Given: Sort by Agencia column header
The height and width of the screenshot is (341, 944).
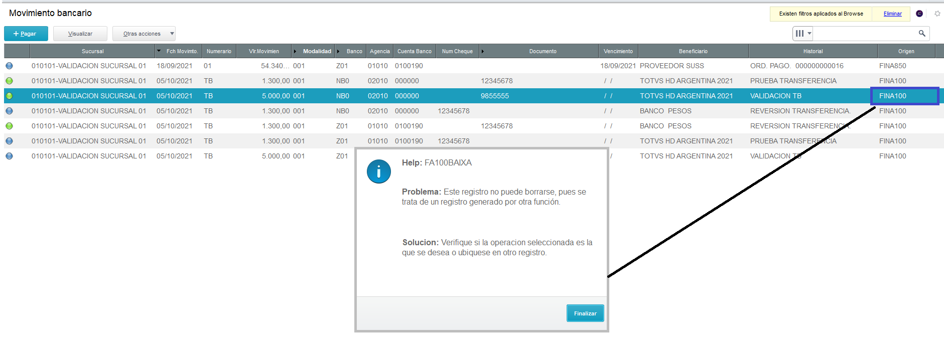Looking at the screenshot, I should coord(379,51).
